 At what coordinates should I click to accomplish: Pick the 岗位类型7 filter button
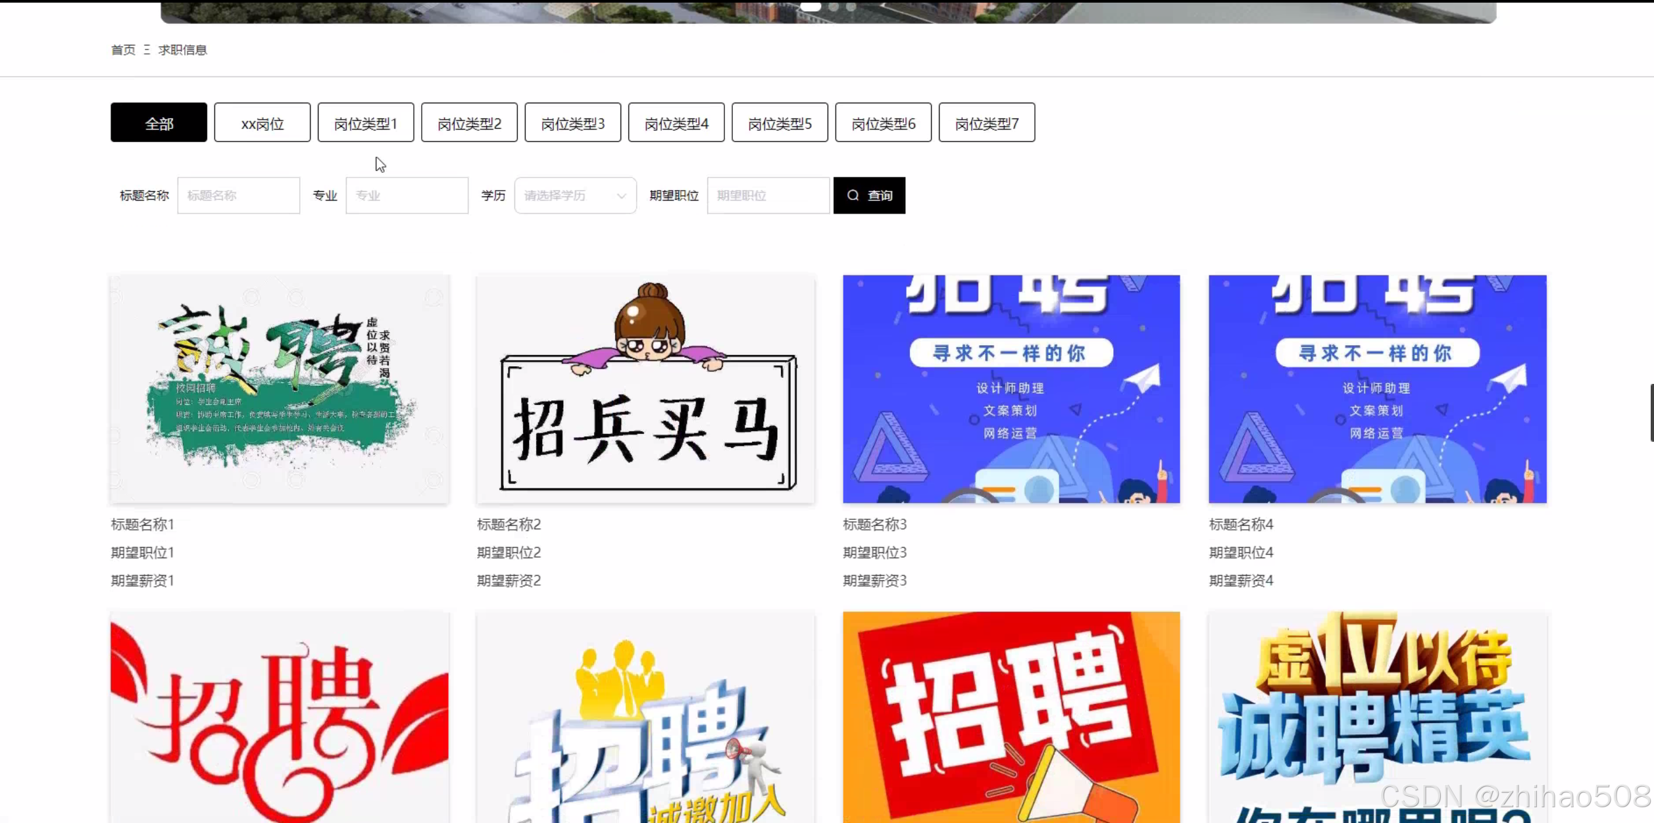pos(986,123)
